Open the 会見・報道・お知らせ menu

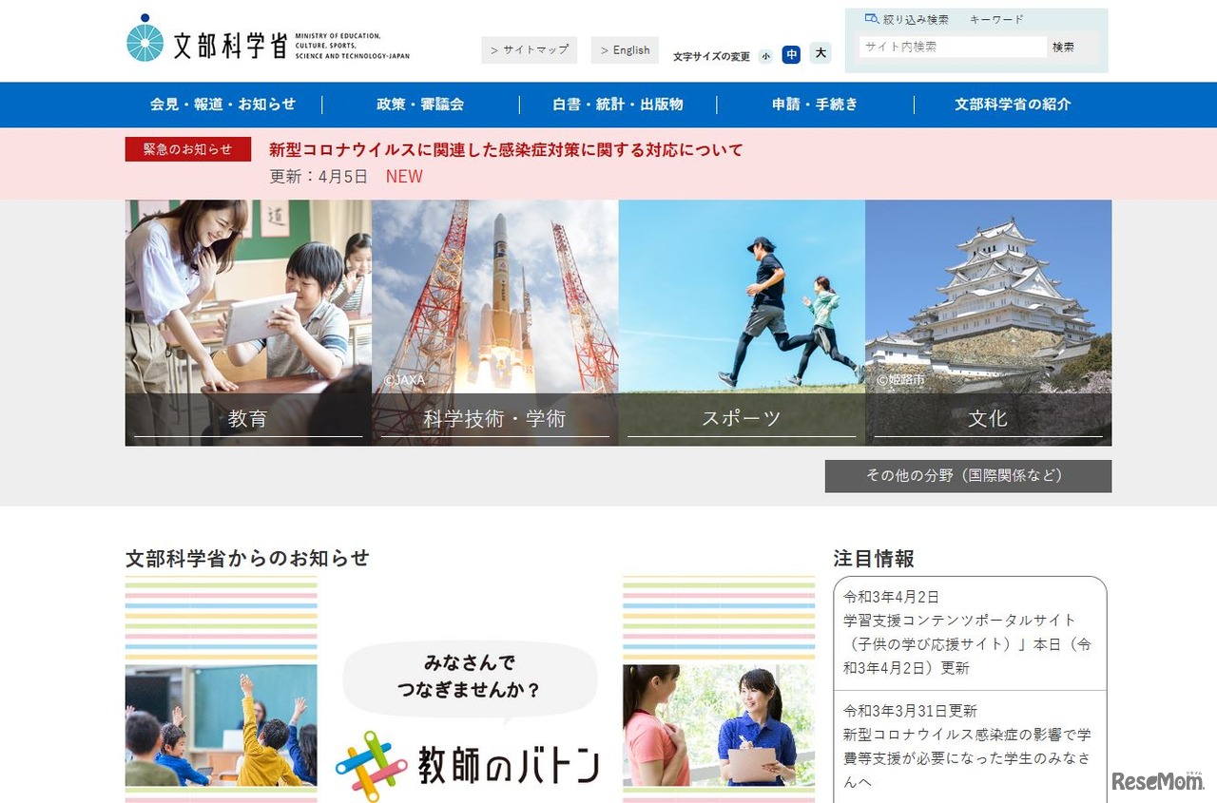point(223,105)
